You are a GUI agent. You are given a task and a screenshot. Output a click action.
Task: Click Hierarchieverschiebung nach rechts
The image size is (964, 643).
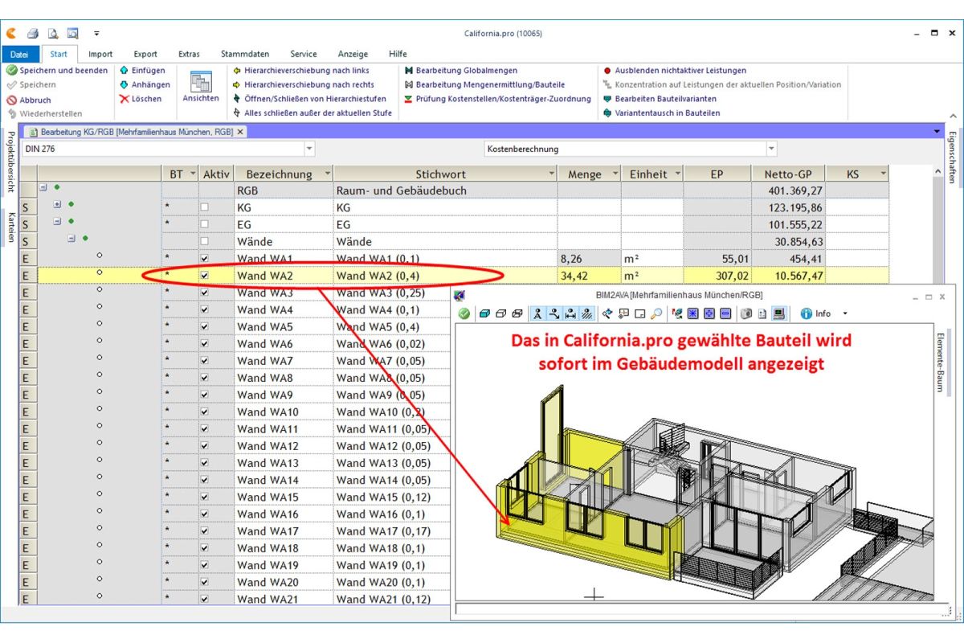303,84
